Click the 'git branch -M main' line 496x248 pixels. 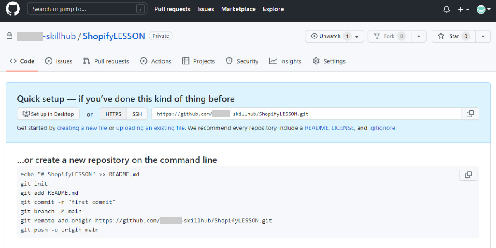pyautogui.click(x=51, y=211)
